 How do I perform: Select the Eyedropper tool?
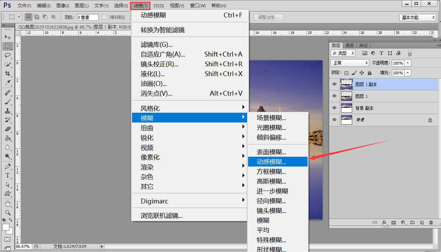[8, 83]
